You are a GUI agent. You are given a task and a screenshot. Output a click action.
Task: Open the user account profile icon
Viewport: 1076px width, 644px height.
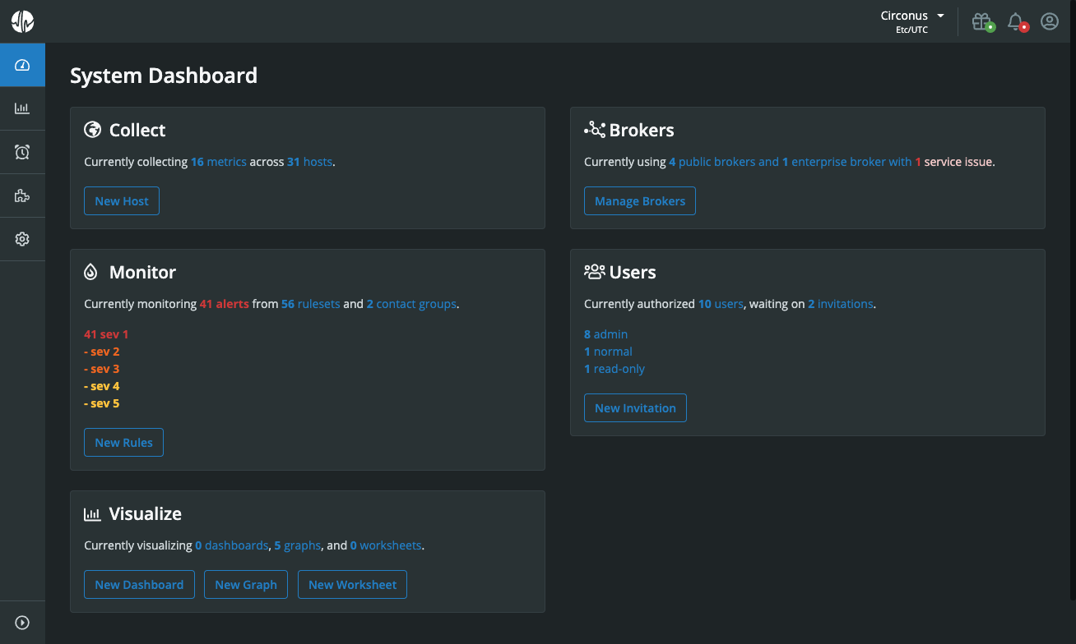[1049, 21]
